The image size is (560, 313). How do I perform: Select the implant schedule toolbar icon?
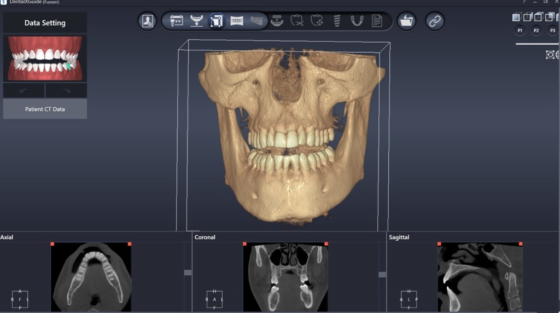point(177,21)
